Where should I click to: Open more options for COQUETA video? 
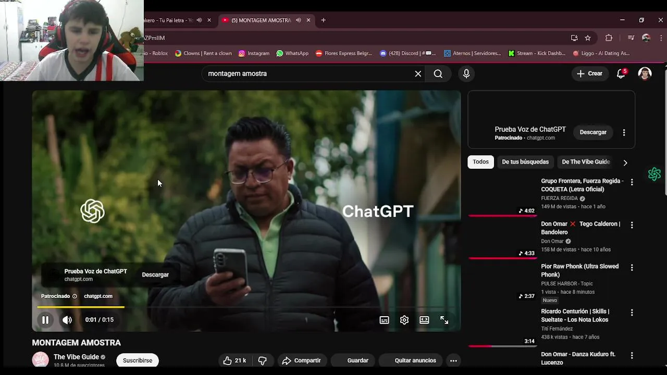[632, 182]
